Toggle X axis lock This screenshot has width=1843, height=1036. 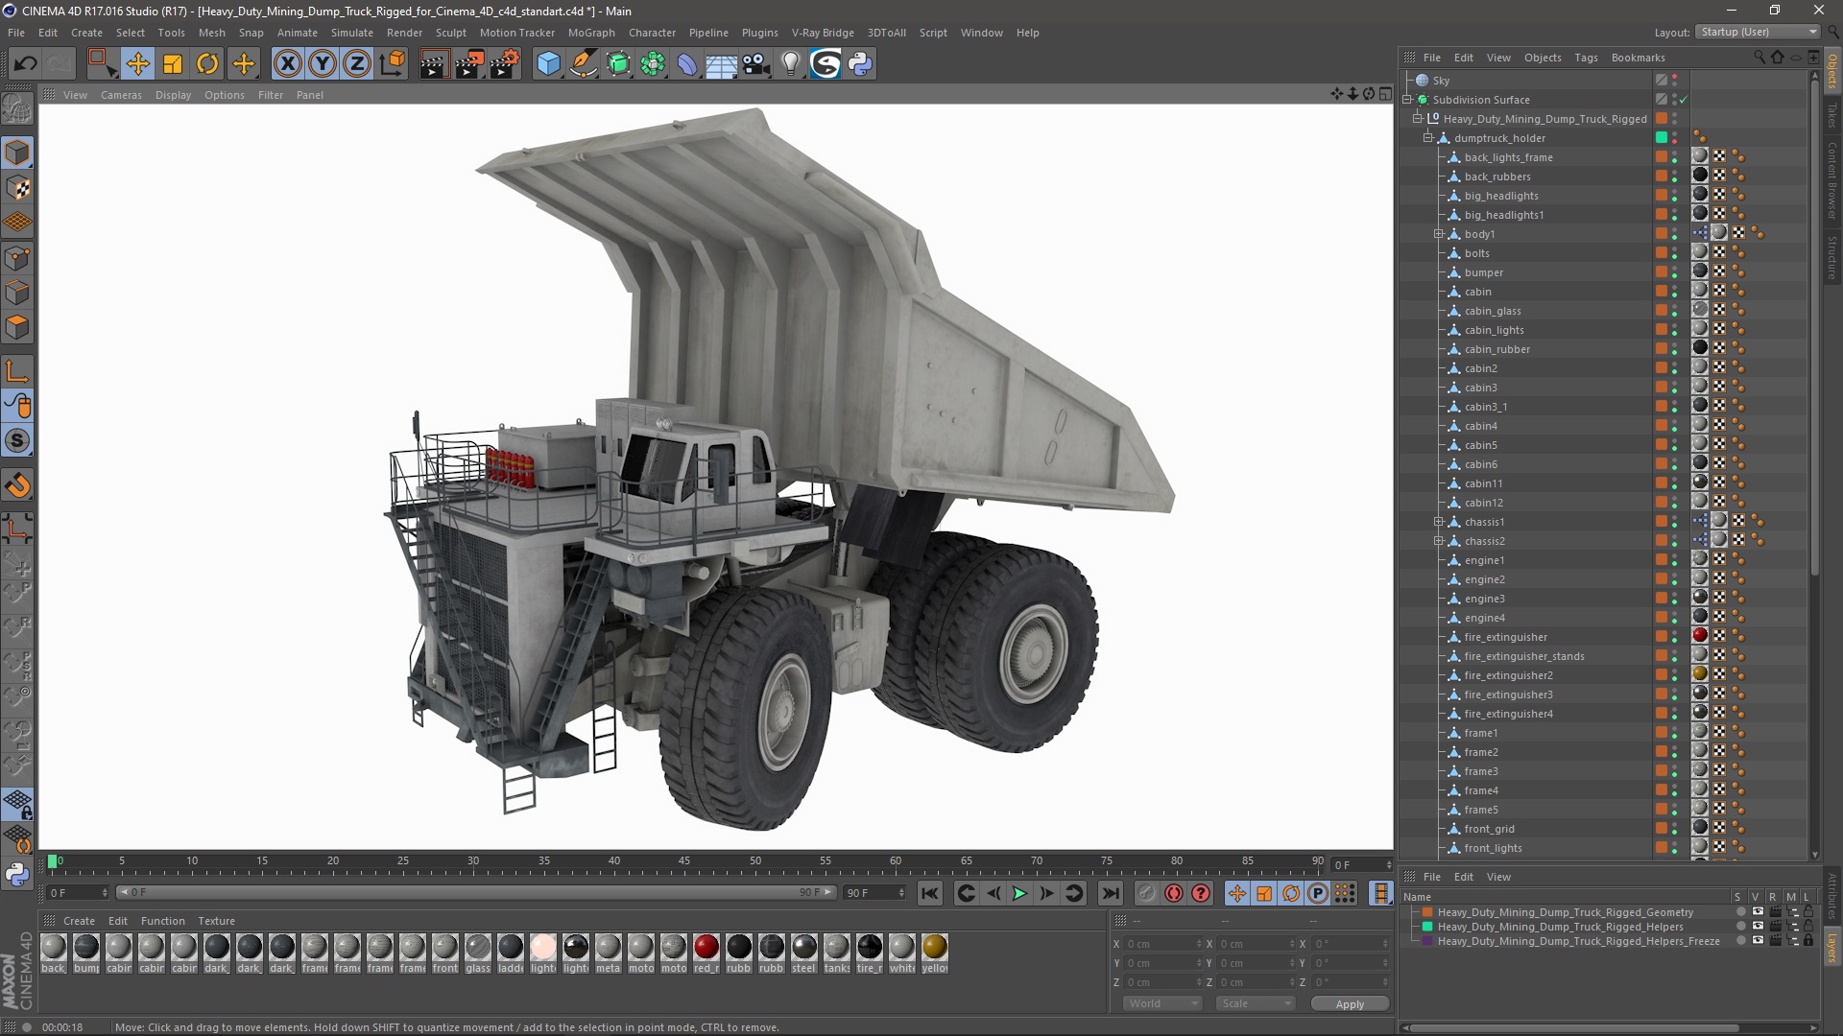pos(287,64)
